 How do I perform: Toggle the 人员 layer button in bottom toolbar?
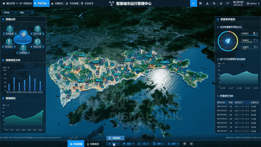click(143, 144)
